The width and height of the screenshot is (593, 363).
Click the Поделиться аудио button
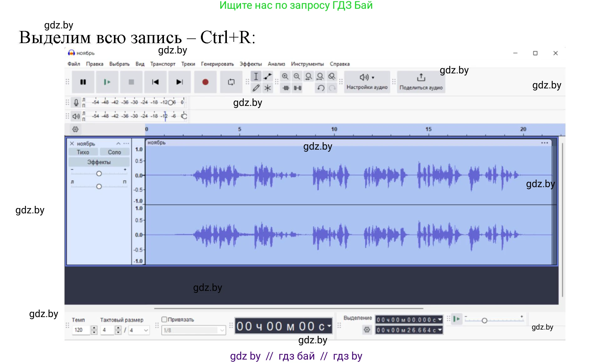tap(421, 82)
